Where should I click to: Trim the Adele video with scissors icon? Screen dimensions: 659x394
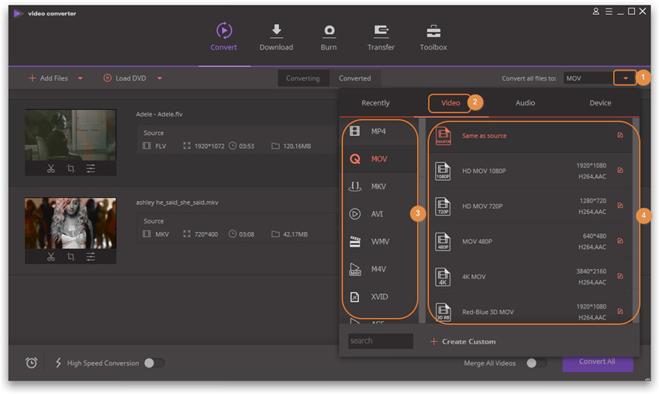point(51,168)
